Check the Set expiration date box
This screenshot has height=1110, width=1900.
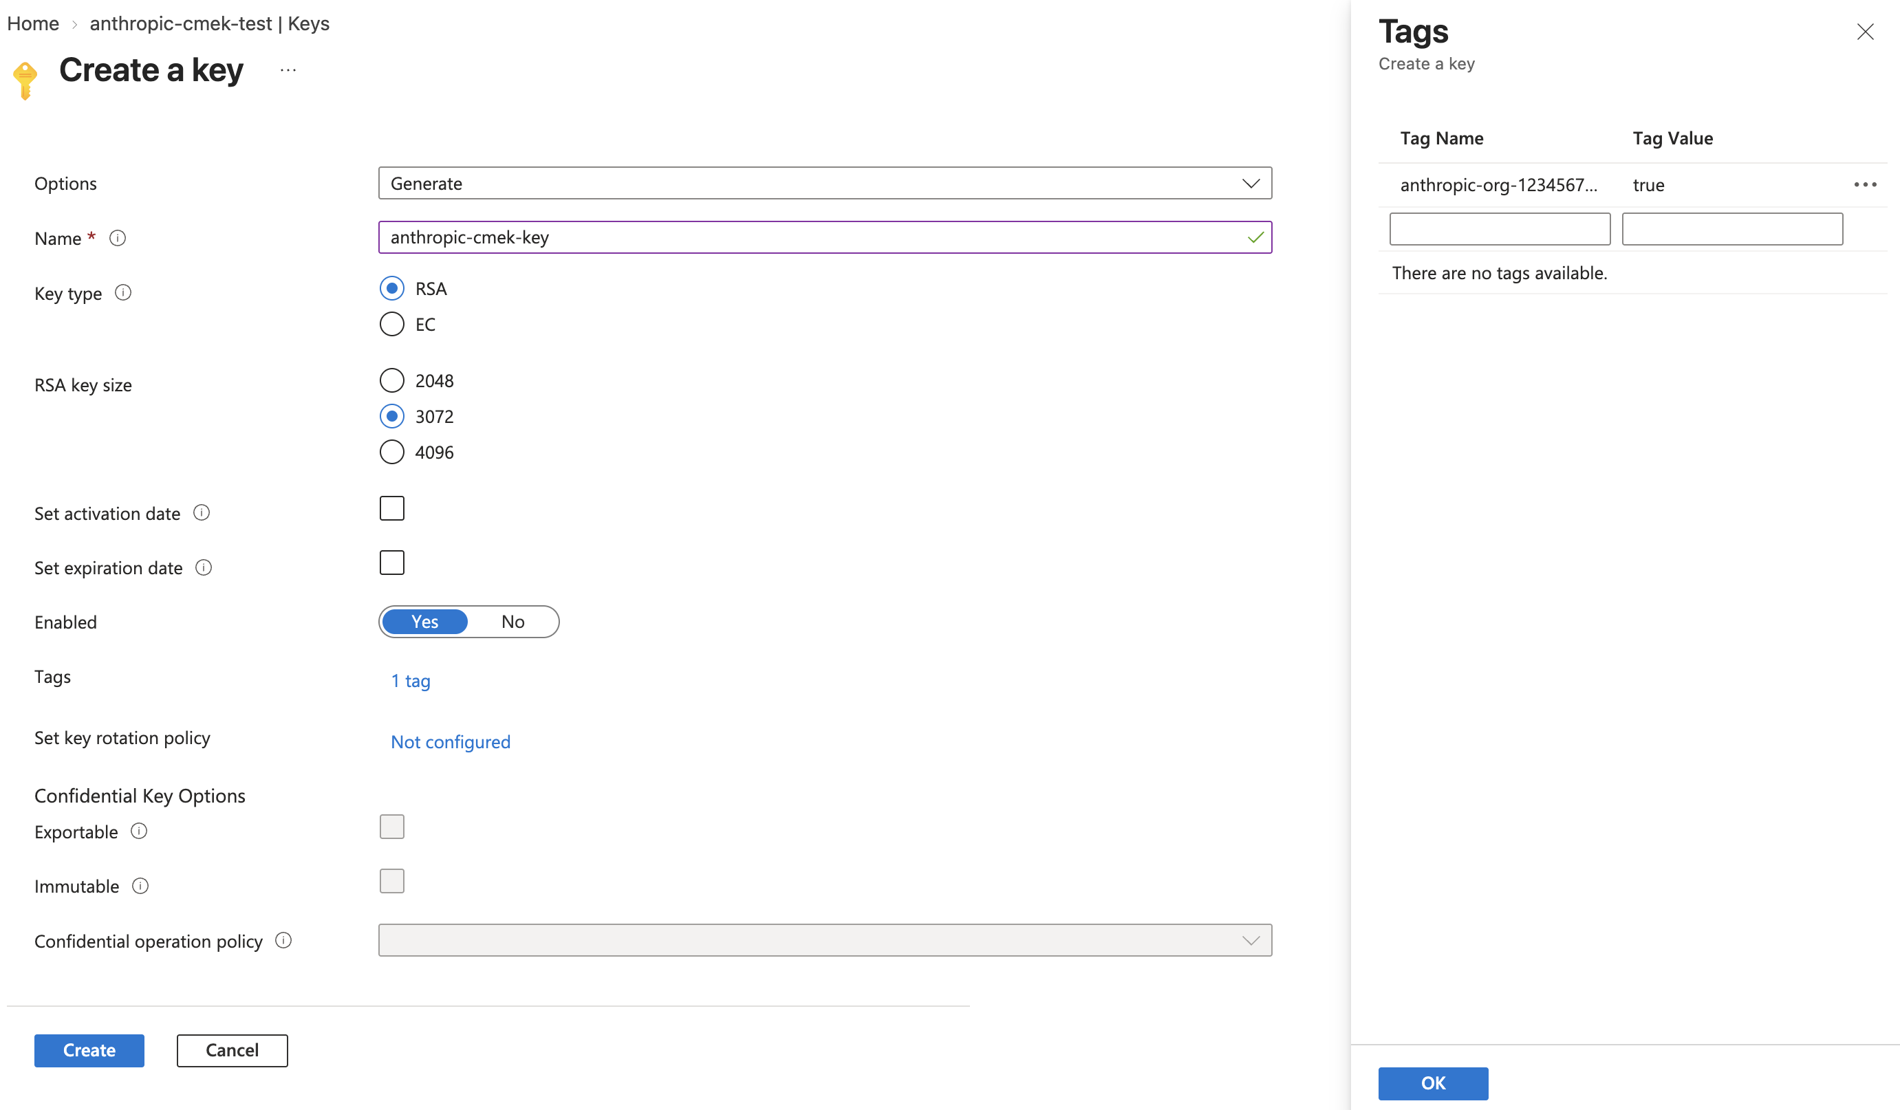(392, 562)
